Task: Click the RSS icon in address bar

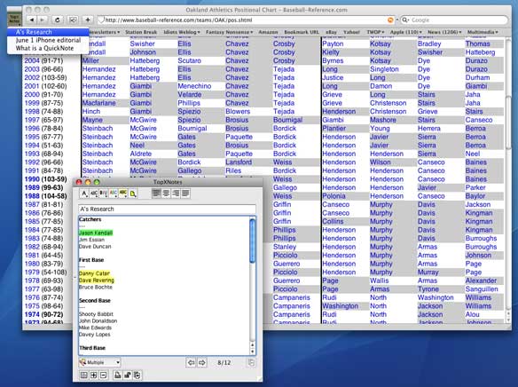Action: tap(390, 20)
